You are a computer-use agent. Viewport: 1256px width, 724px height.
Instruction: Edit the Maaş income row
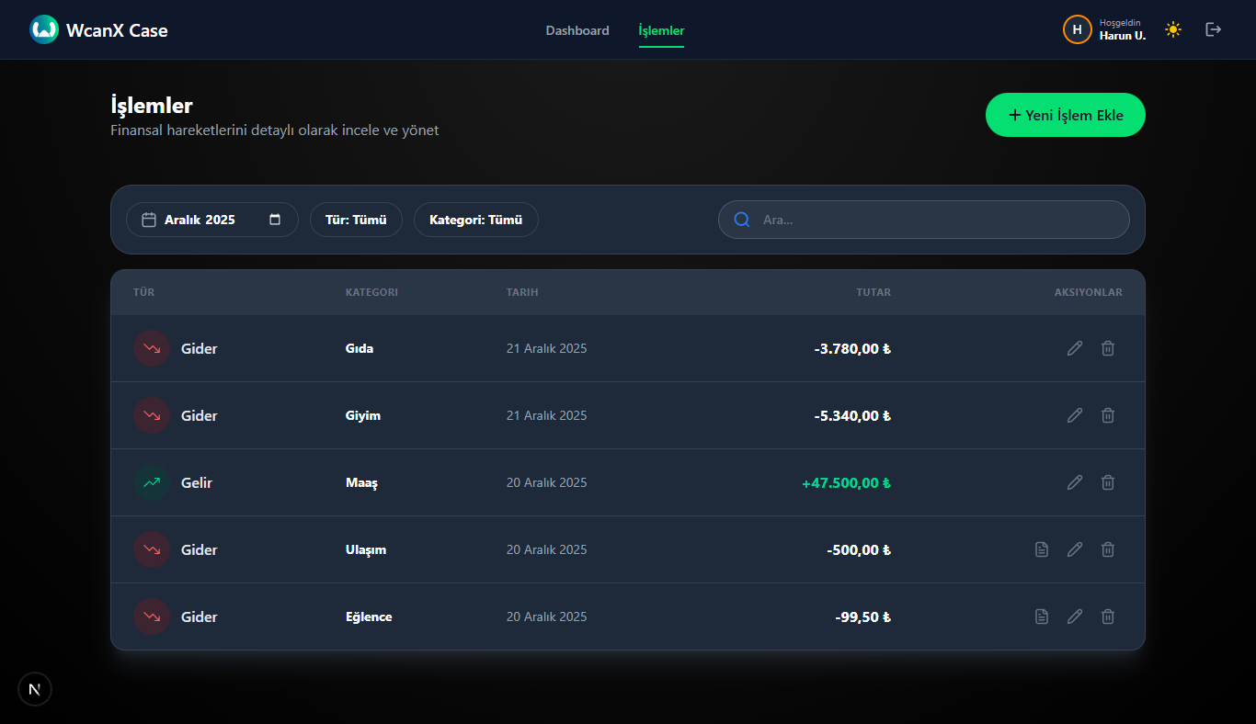pos(1074,482)
